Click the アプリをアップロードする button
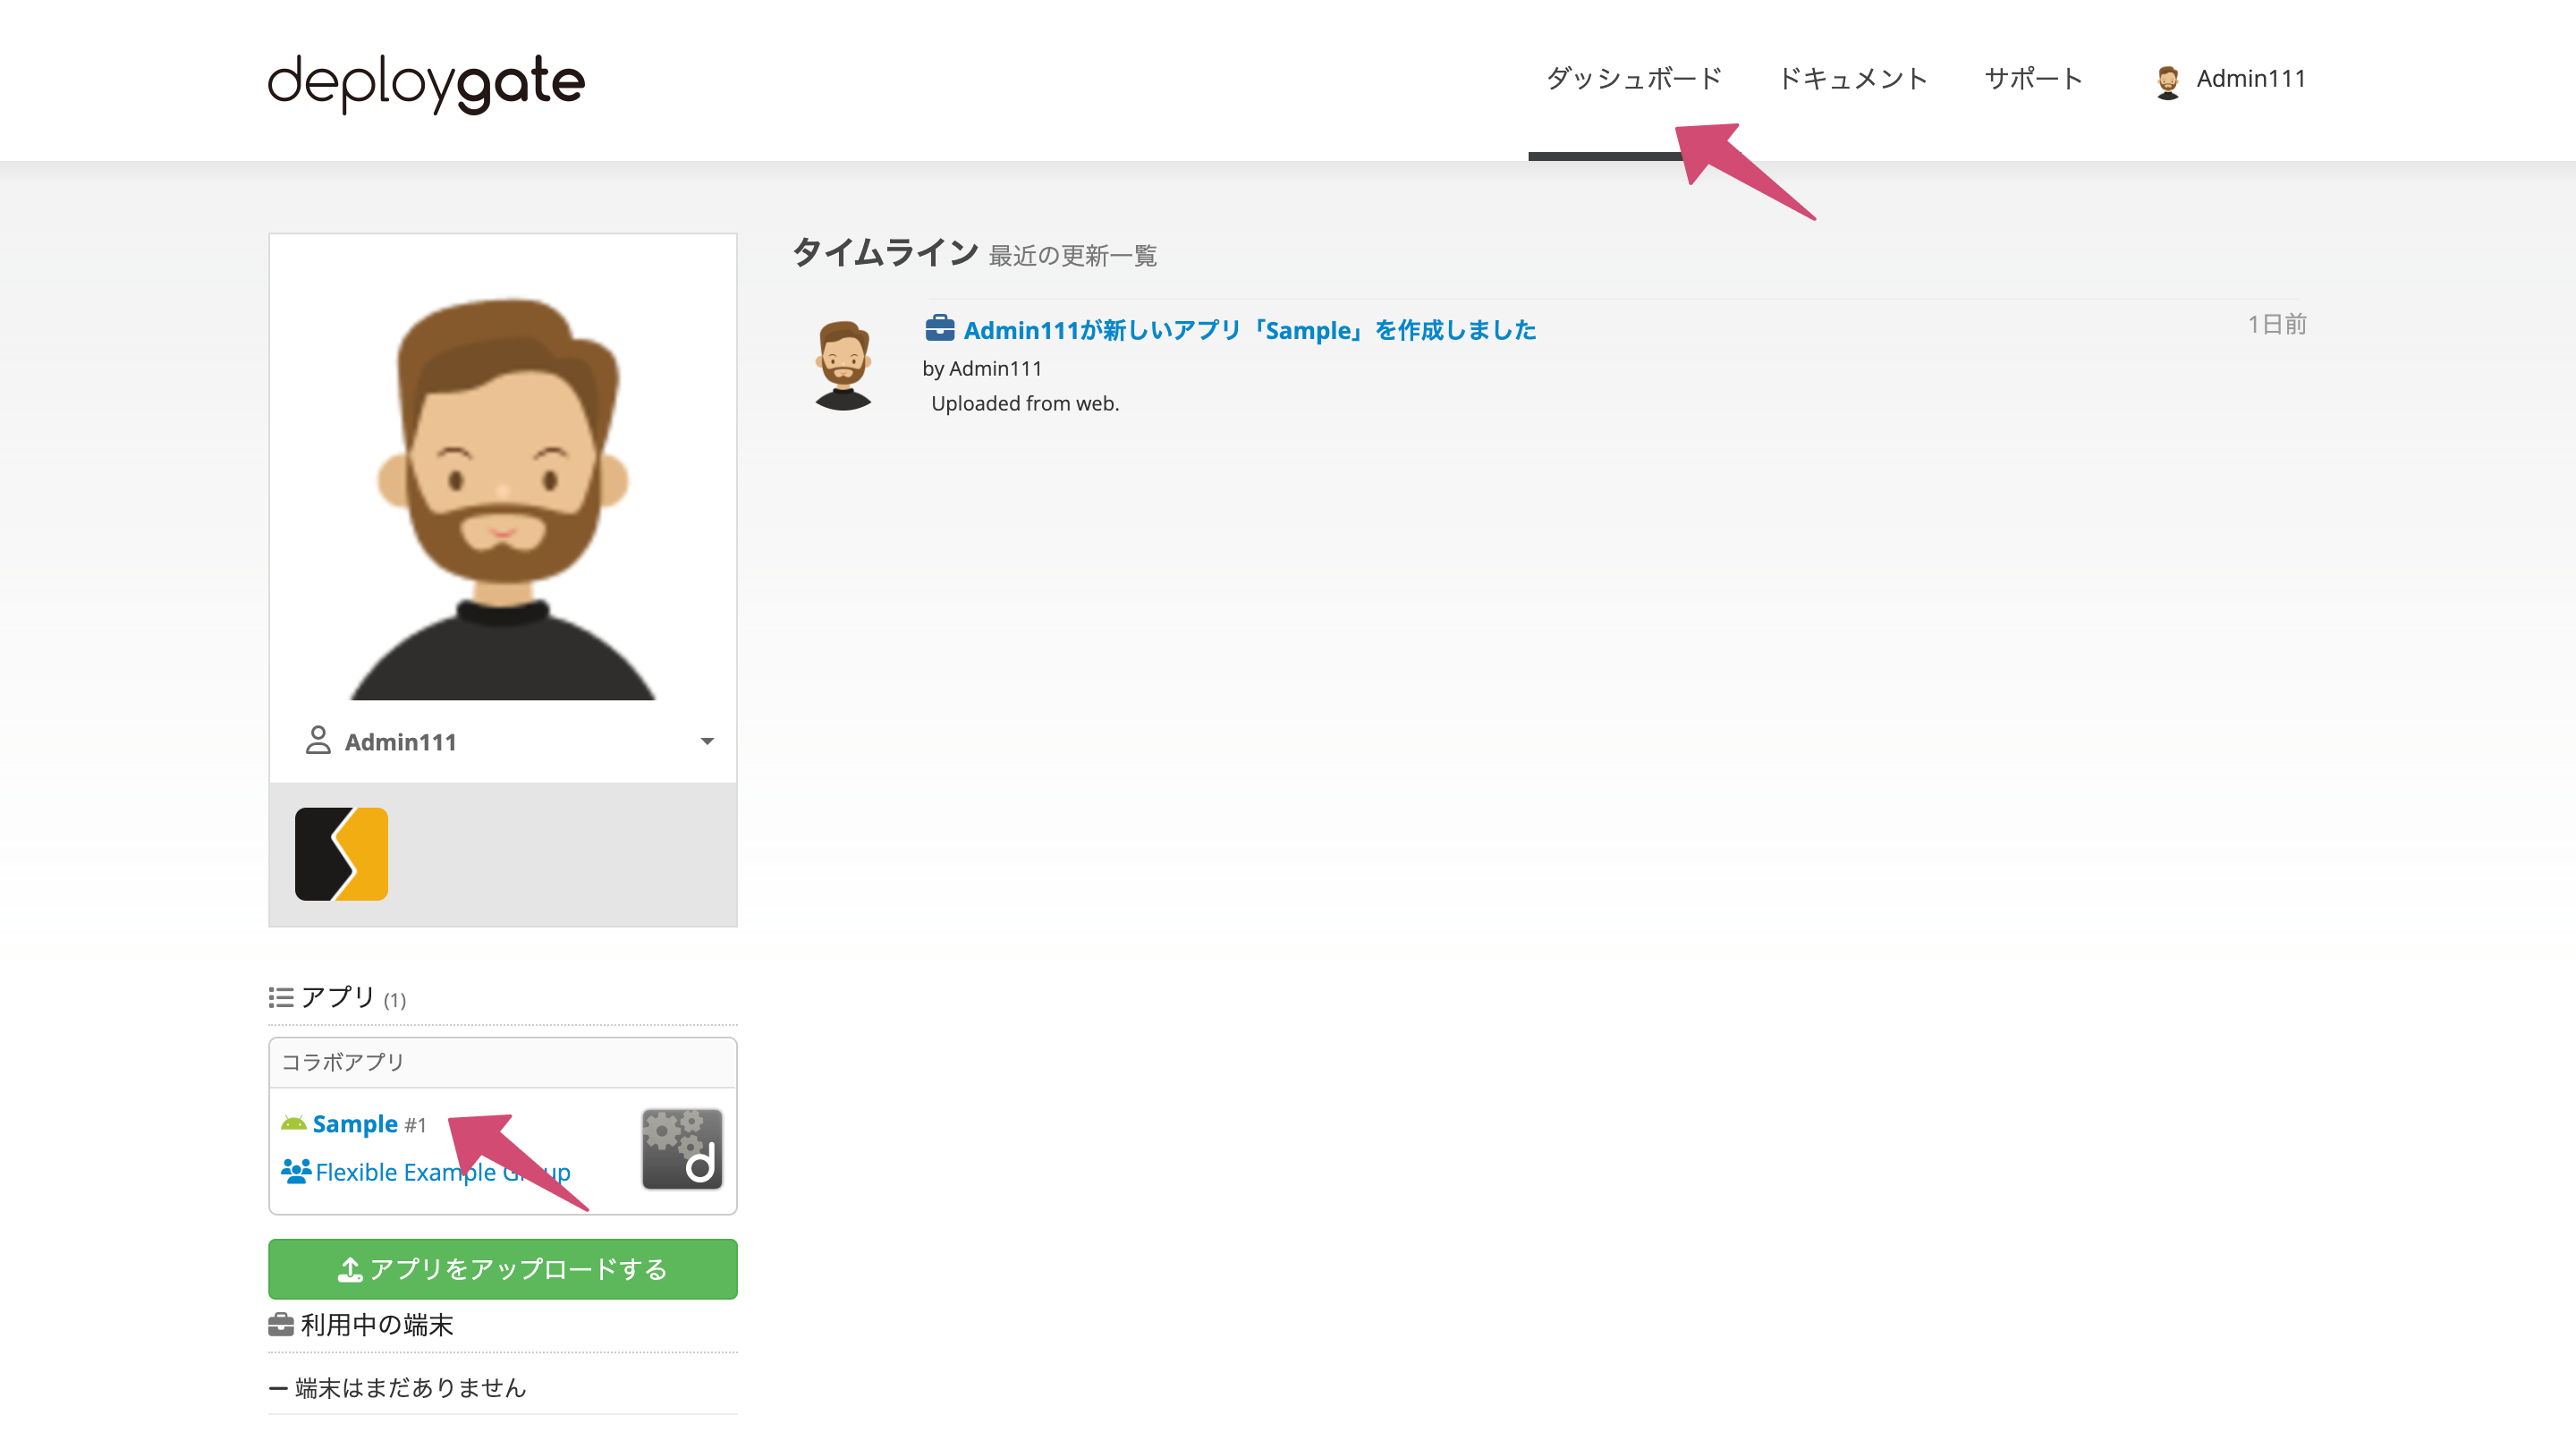This screenshot has width=2576, height=1449. 502,1268
